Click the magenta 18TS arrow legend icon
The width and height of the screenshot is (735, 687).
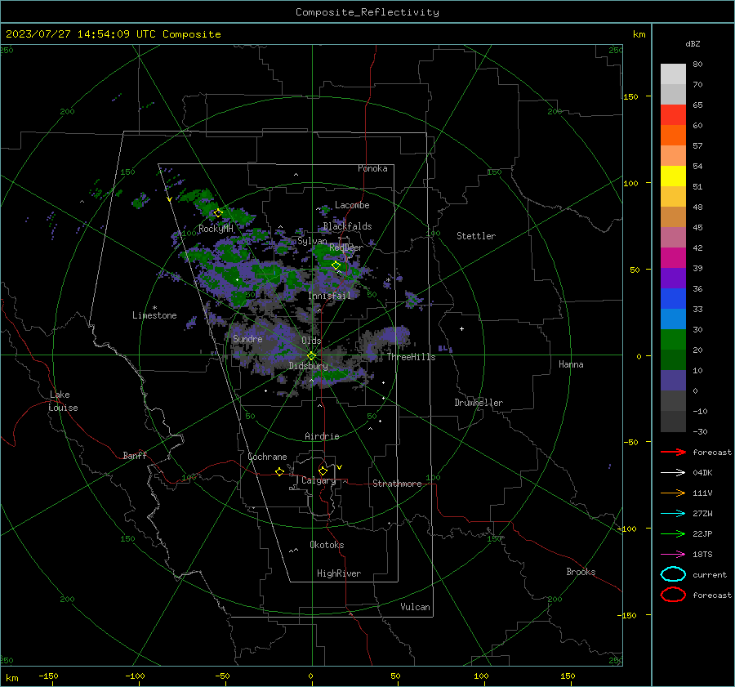(673, 555)
